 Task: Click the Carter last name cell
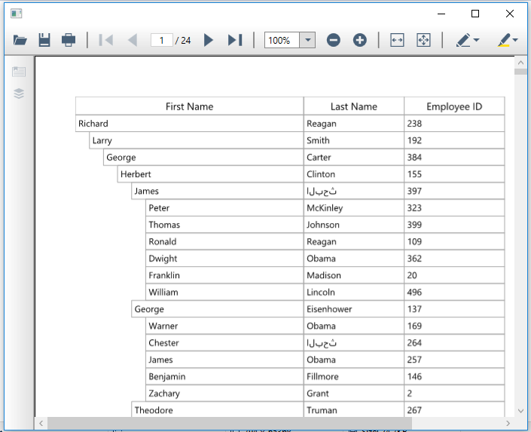click(353, 158)
